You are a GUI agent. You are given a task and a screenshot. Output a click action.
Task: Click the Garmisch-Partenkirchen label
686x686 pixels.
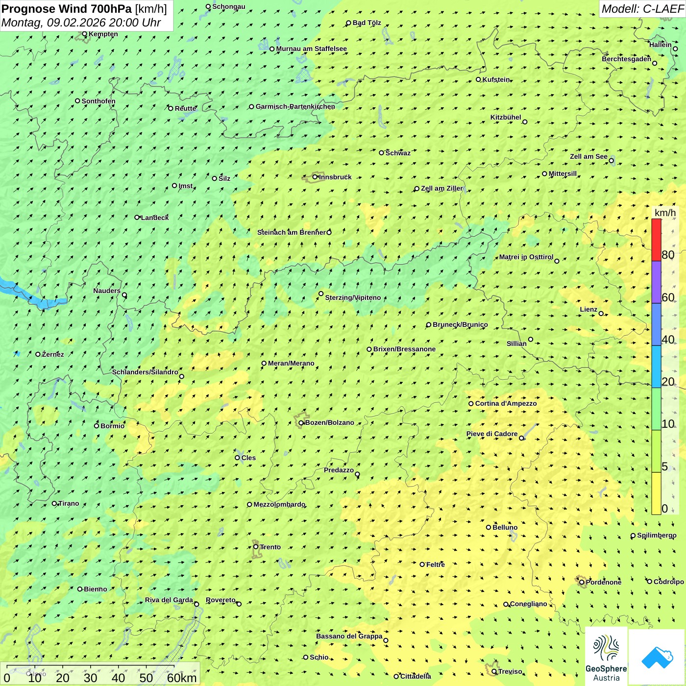(295, 106)
